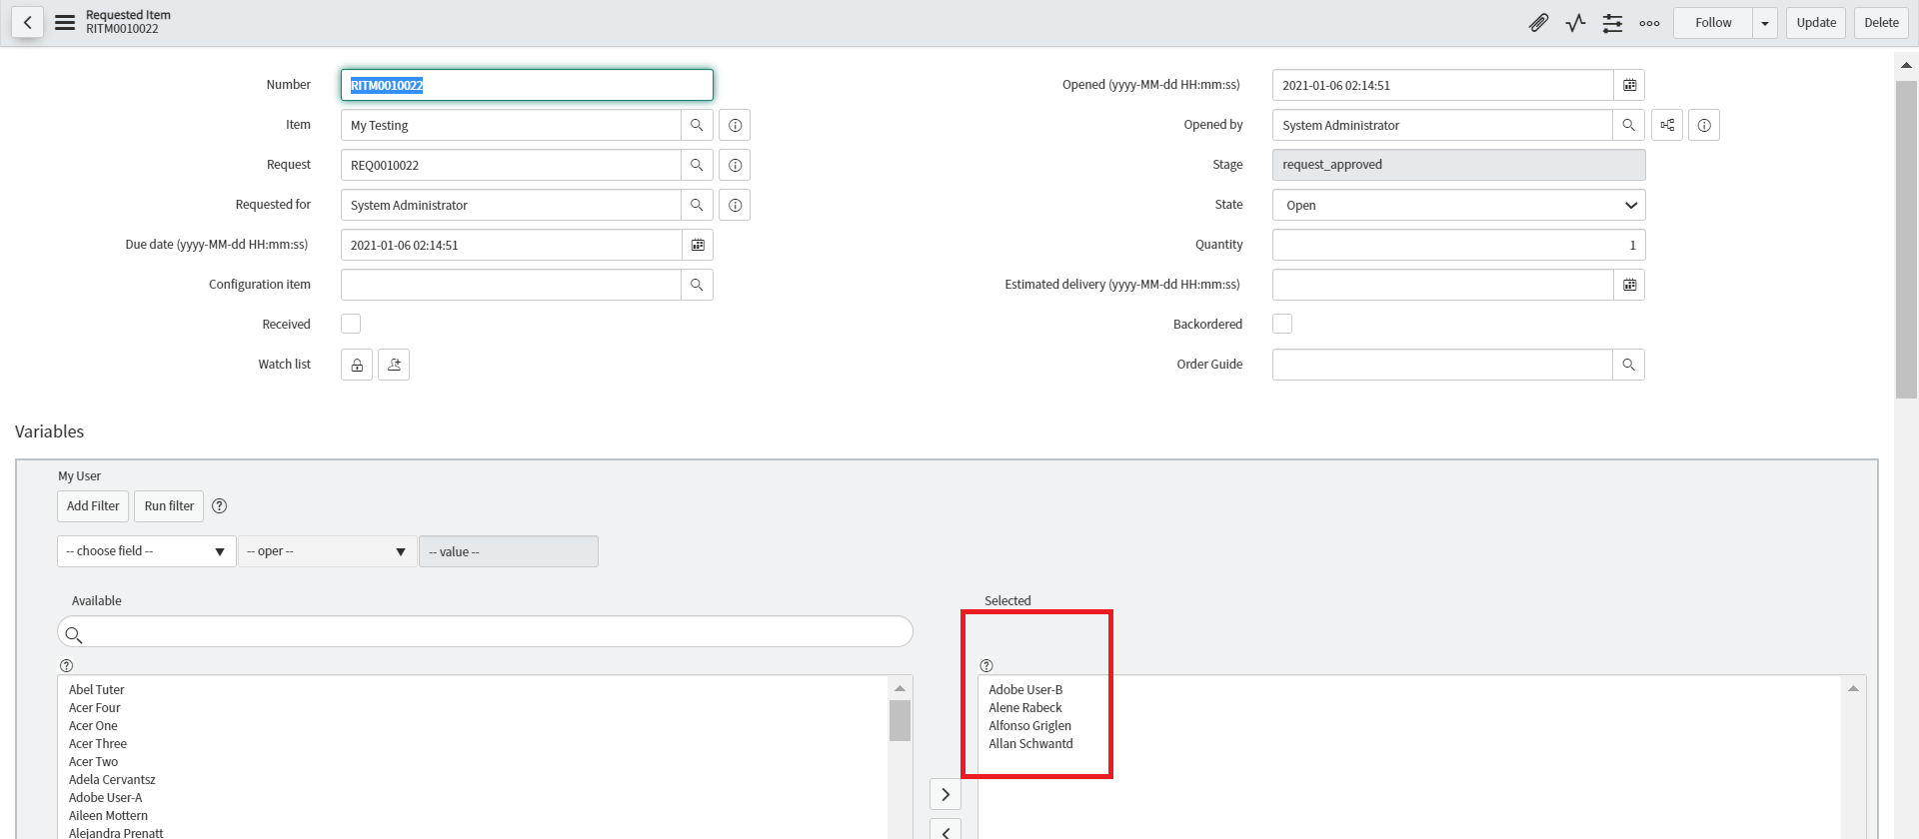Open the oper operator dropdown
This screenshot has width=1919, height=839.
point(327,551)
